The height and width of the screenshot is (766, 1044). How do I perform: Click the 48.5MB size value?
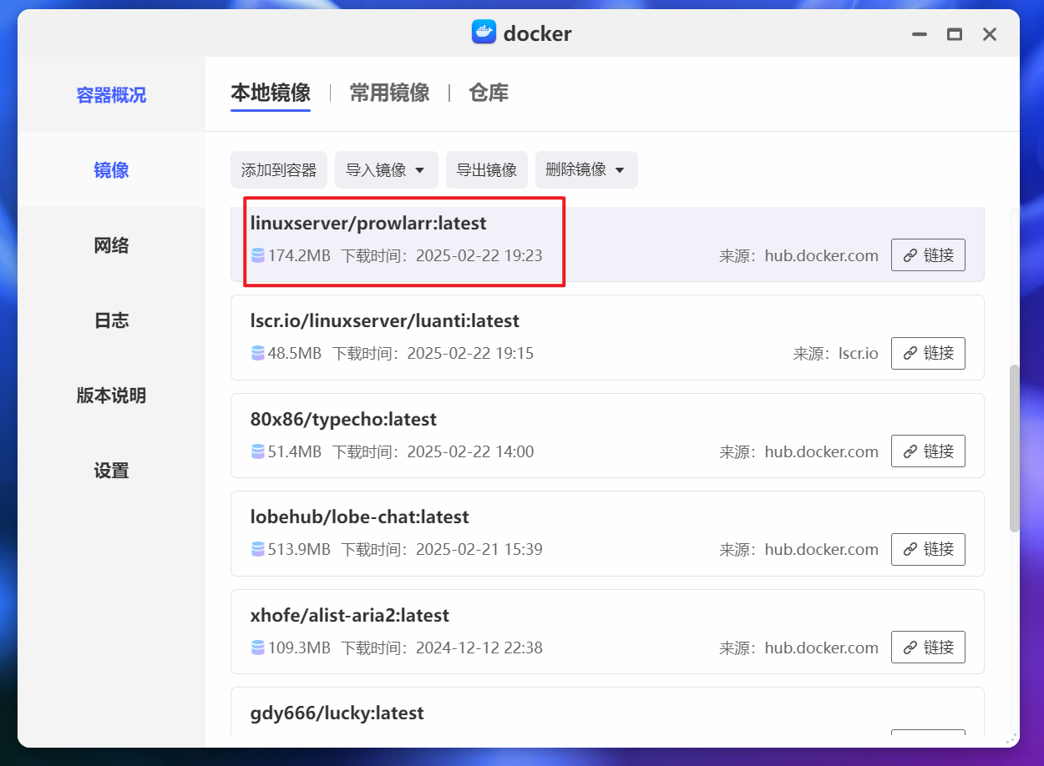pyautogui.click(x=295, y=354)
